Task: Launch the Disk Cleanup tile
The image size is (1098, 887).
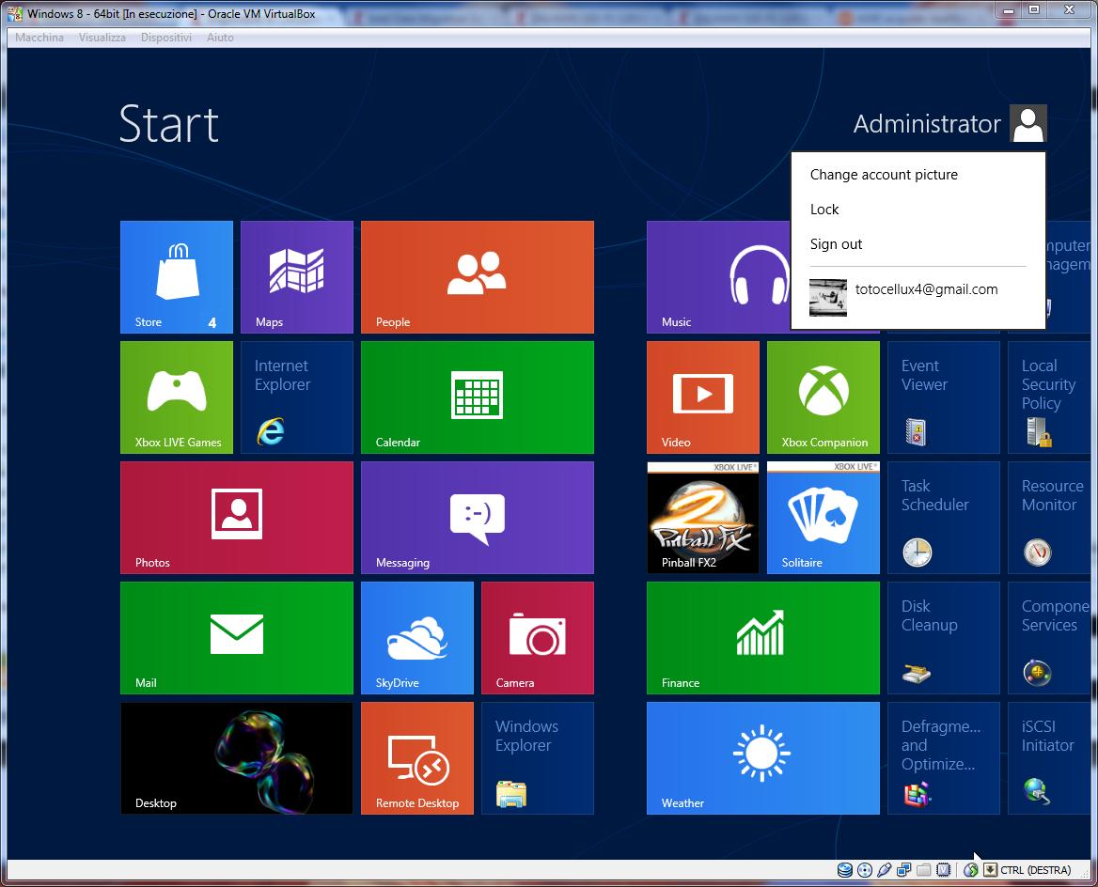Action: (x=944, y=639)
